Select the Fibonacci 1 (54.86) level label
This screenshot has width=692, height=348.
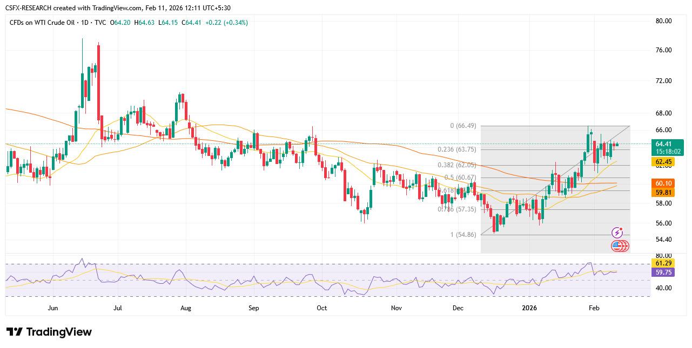pos(463,235)
